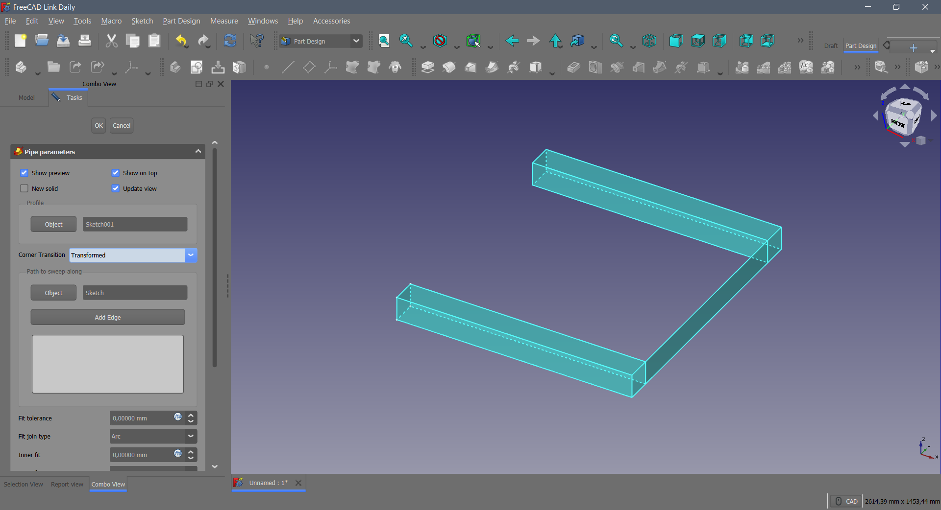Activate the Pocket tool
Screen dimensions: 941x510
pos(573,67)
